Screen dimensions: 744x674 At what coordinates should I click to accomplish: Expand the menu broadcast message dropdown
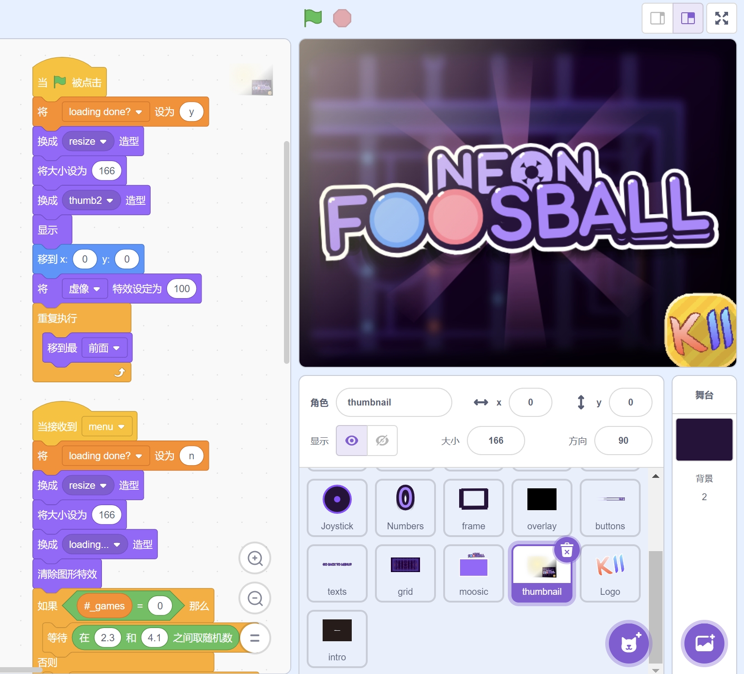[121, 427]
